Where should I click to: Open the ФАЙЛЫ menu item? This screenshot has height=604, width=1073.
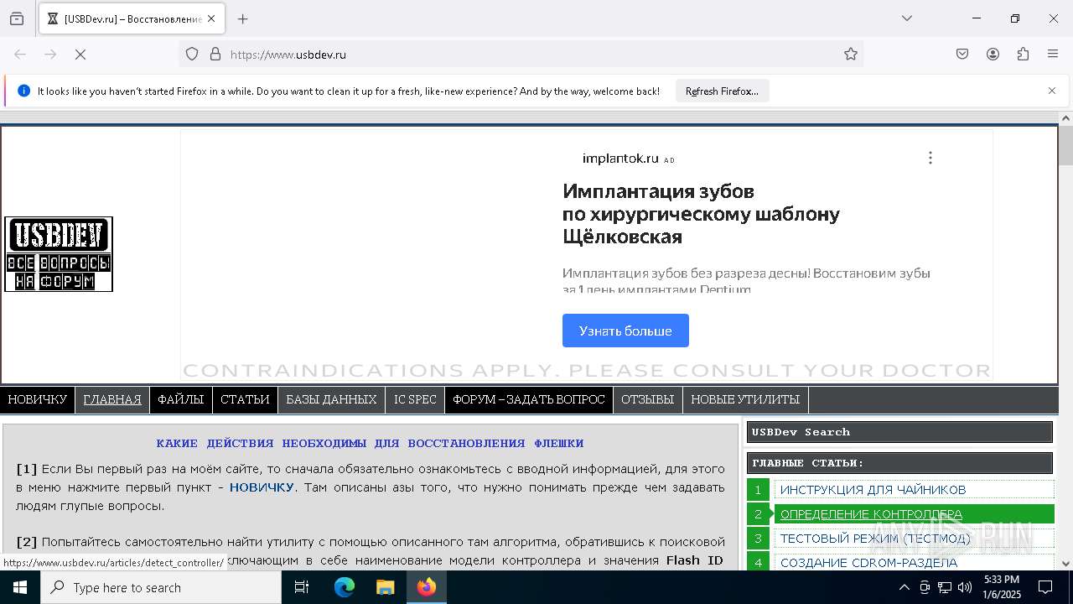point(181,400)
